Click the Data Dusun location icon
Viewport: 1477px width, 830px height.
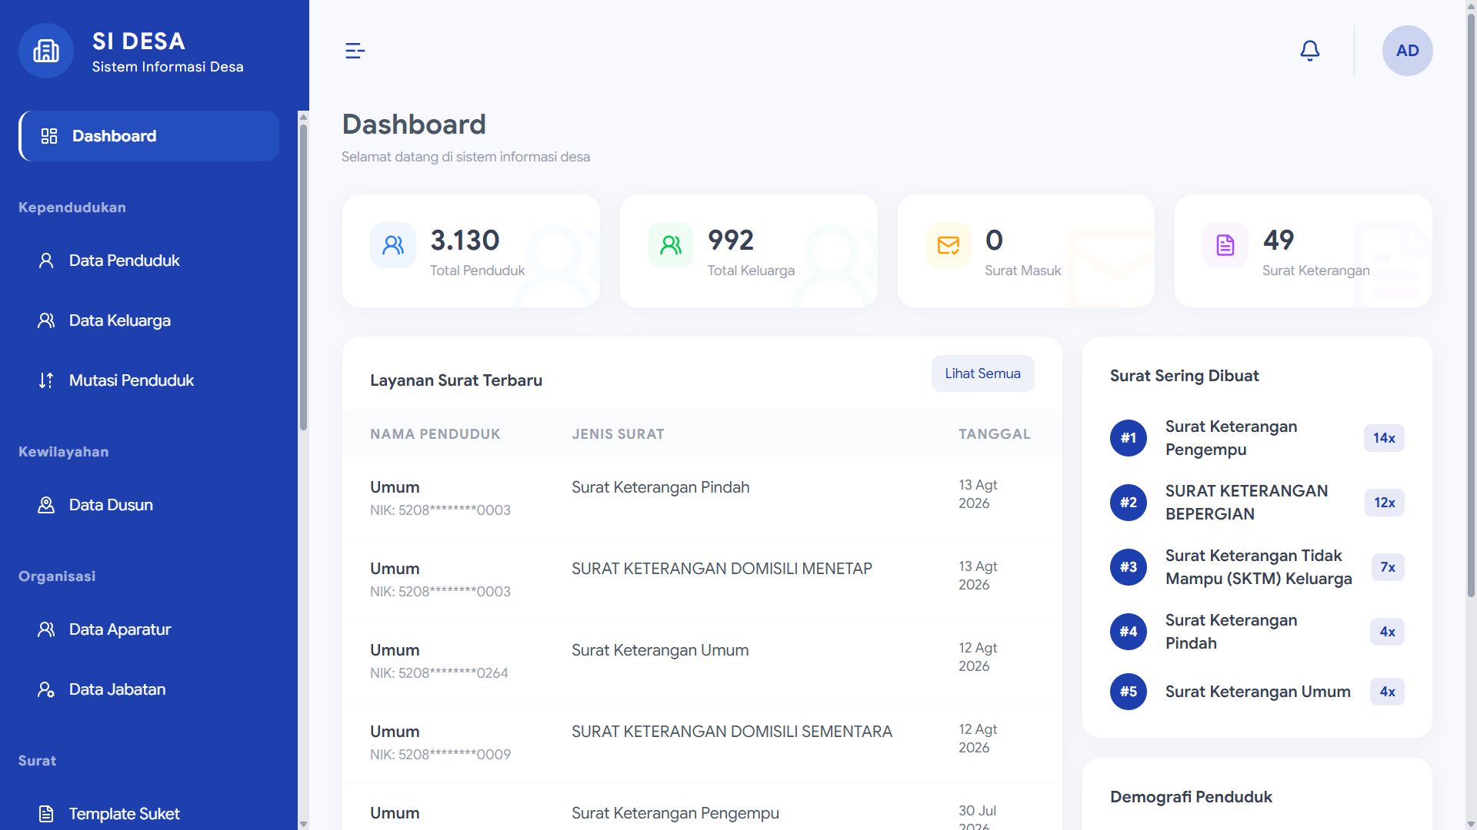point(46,505)
